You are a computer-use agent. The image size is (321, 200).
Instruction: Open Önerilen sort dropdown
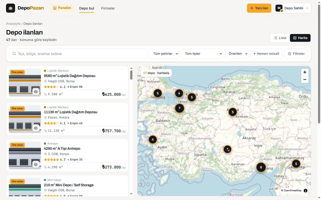coord(237,53)
